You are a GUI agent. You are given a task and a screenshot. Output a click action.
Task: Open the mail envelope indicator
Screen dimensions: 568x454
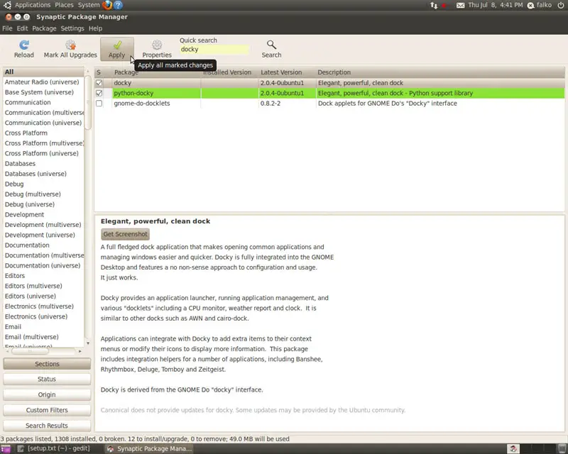tap(460, 5)
